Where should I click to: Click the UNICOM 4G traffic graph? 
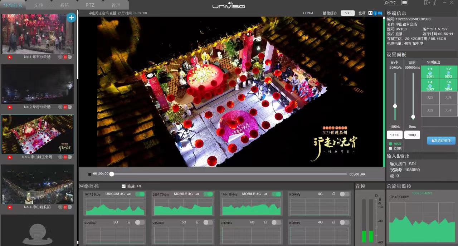(x=115, y=207)
